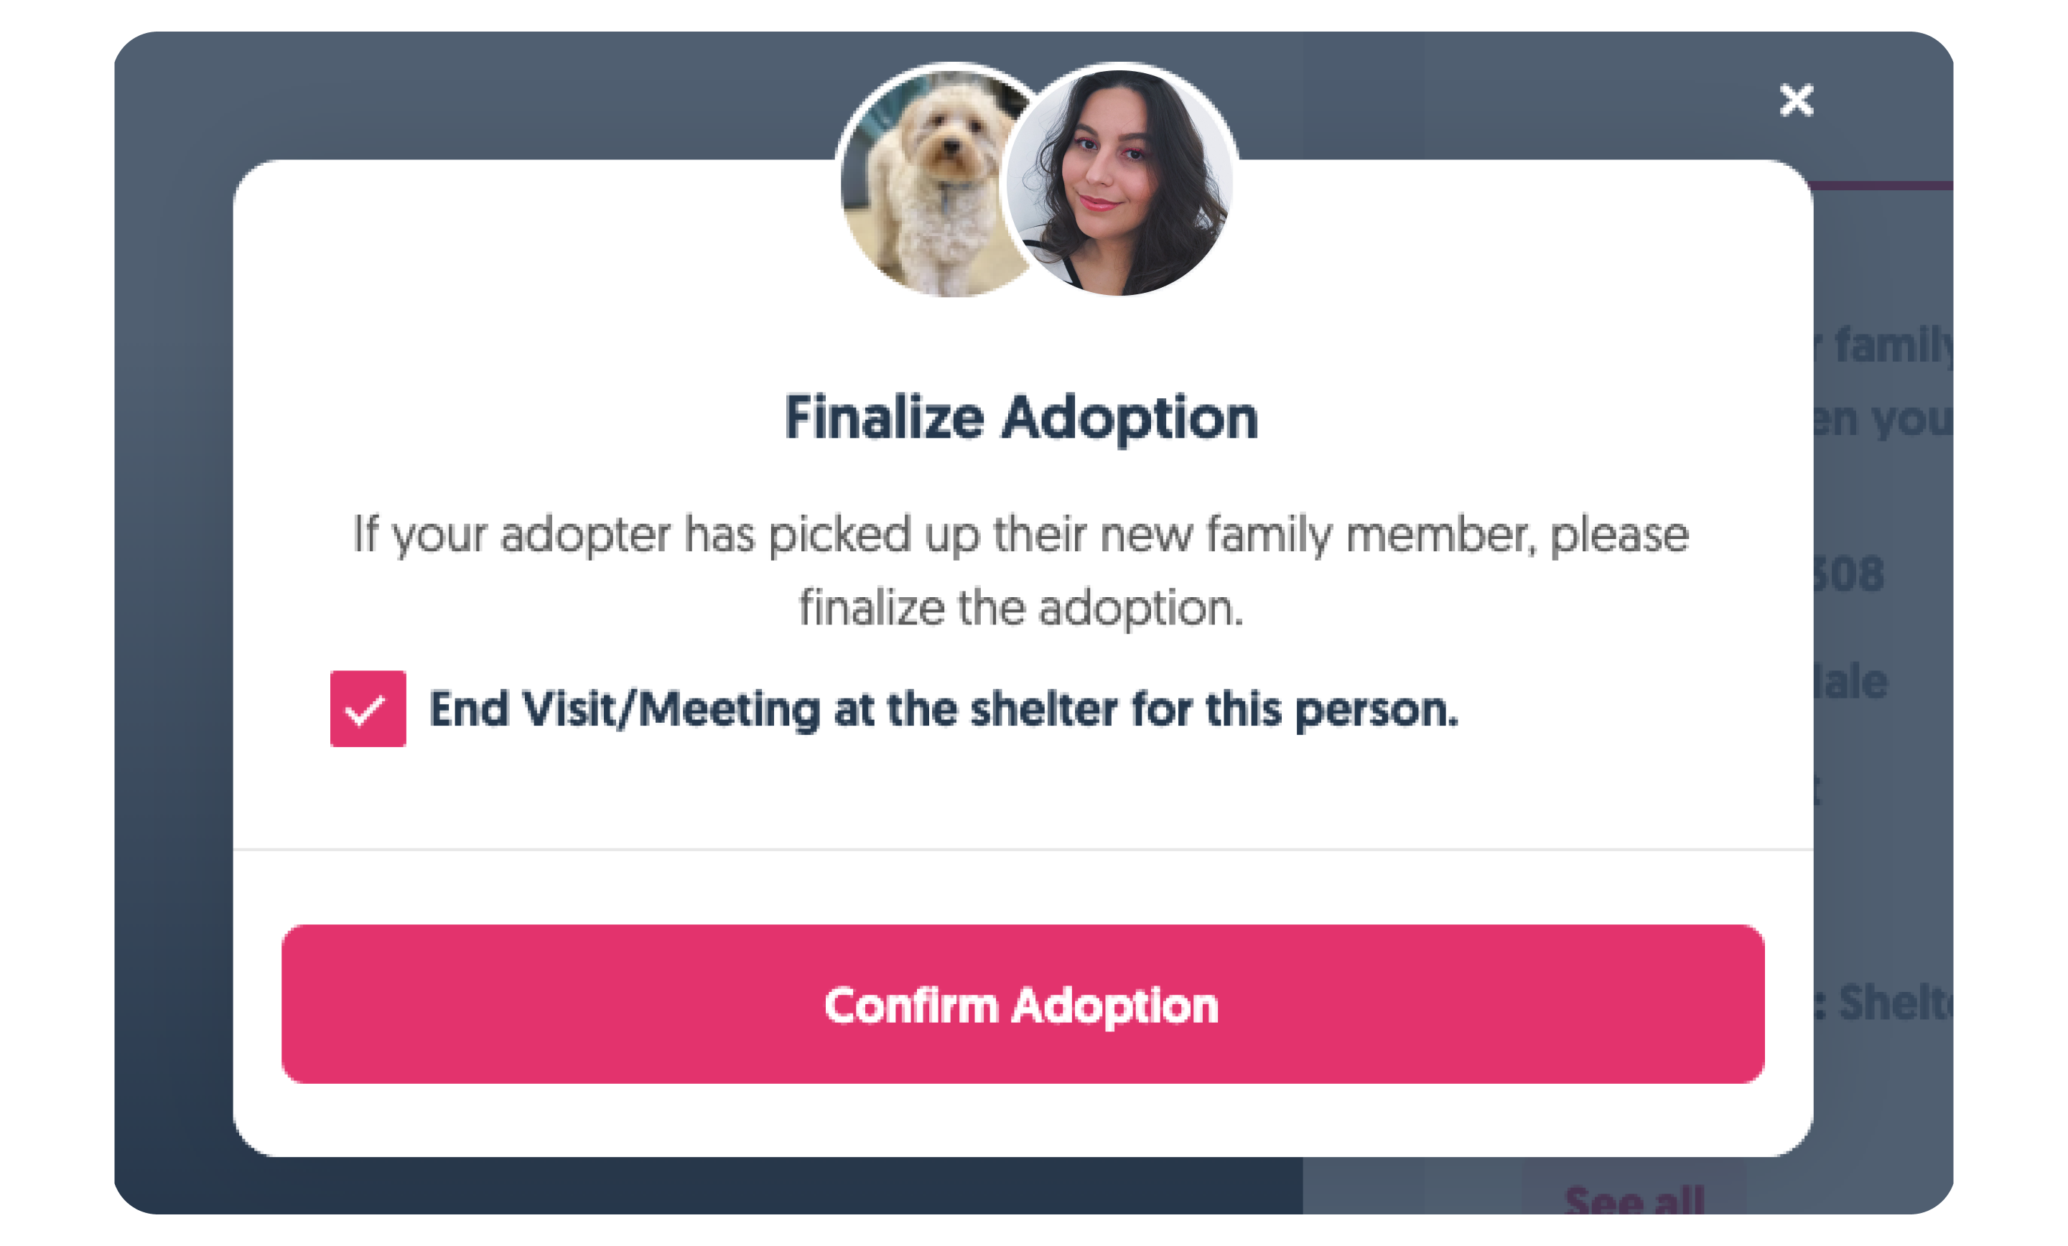Screen dimensions: 2068x1246
Task: Uncheck the End Visit/Meeting checkbox
Action: pos(368,709)
